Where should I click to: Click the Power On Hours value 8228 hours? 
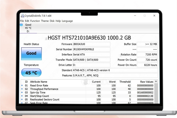(x=147, y=65)
